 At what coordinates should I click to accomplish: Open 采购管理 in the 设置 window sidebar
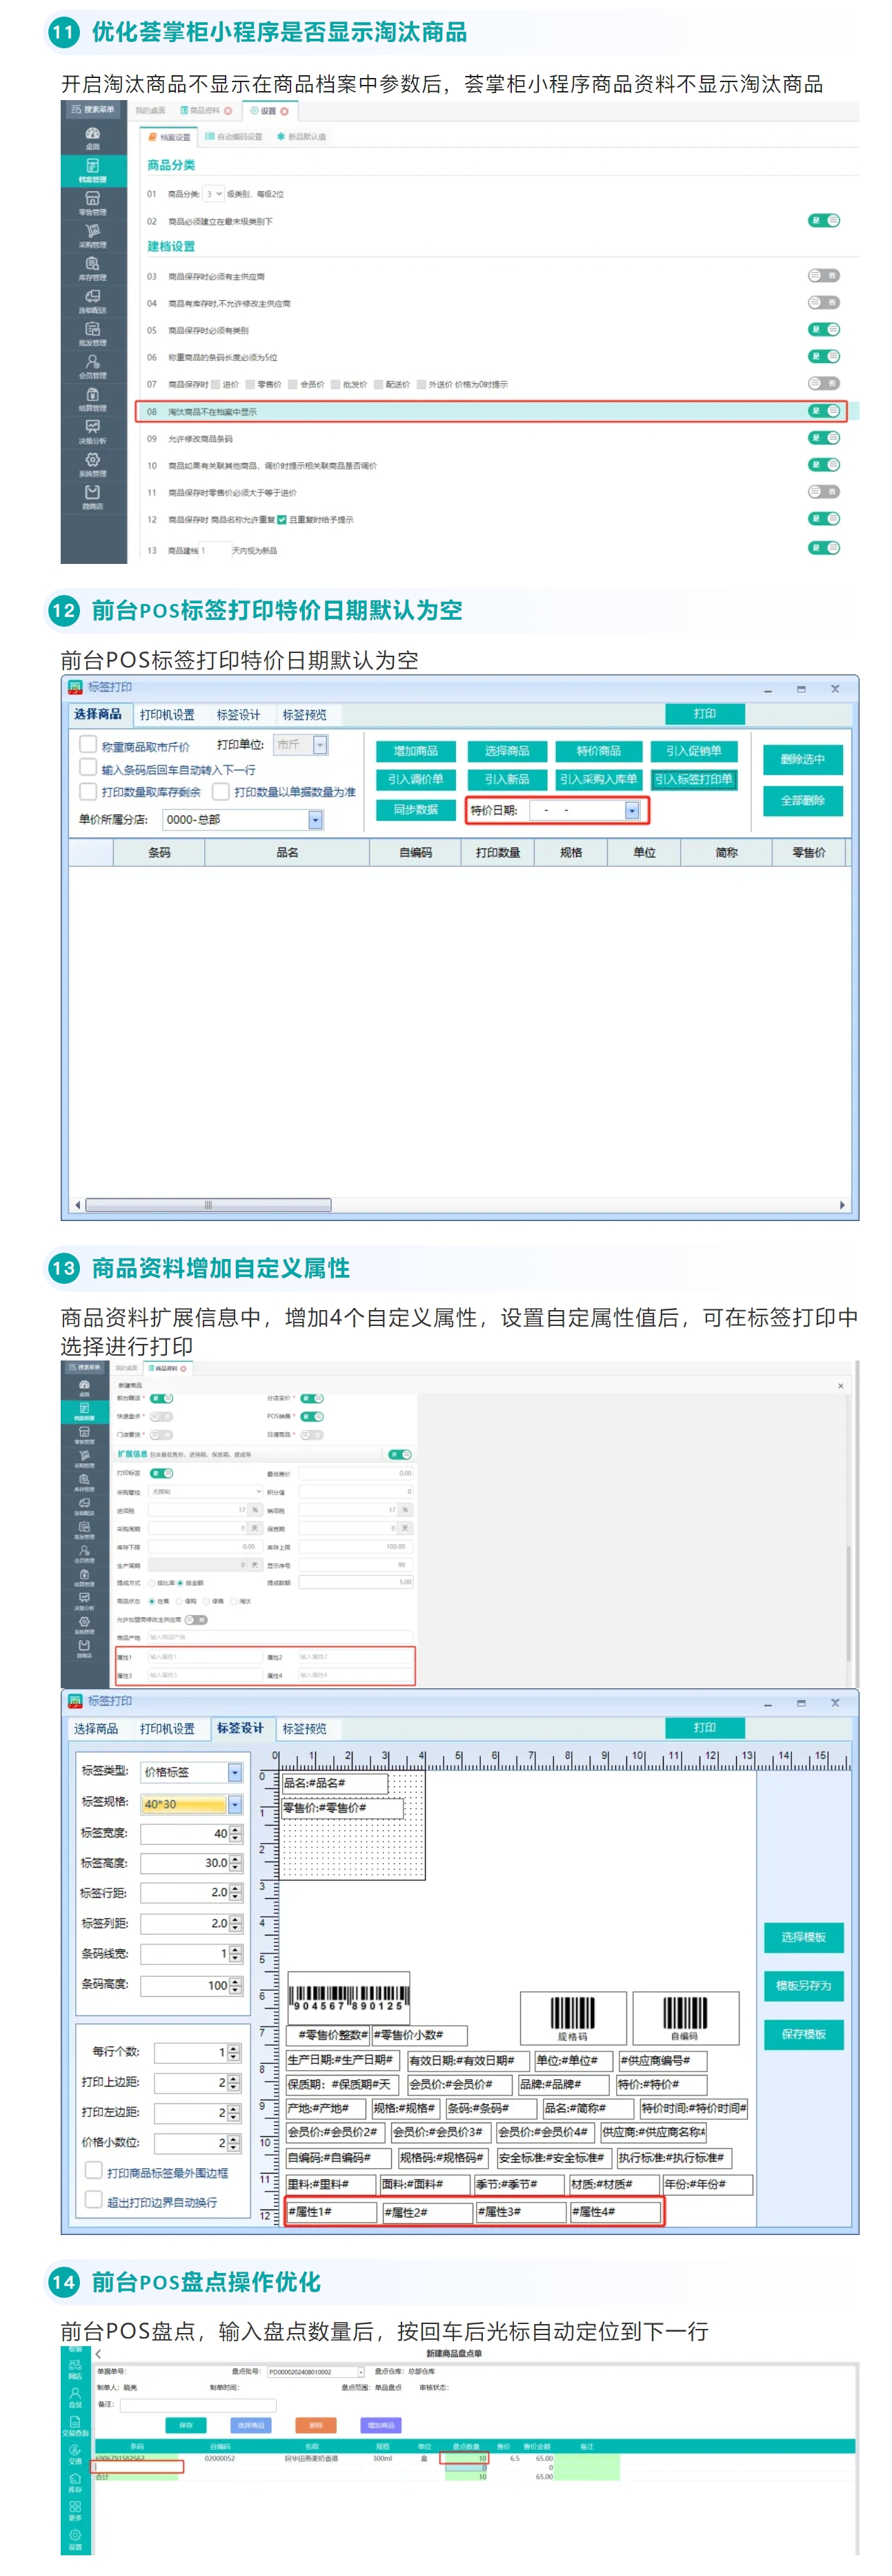click(93, 236)
